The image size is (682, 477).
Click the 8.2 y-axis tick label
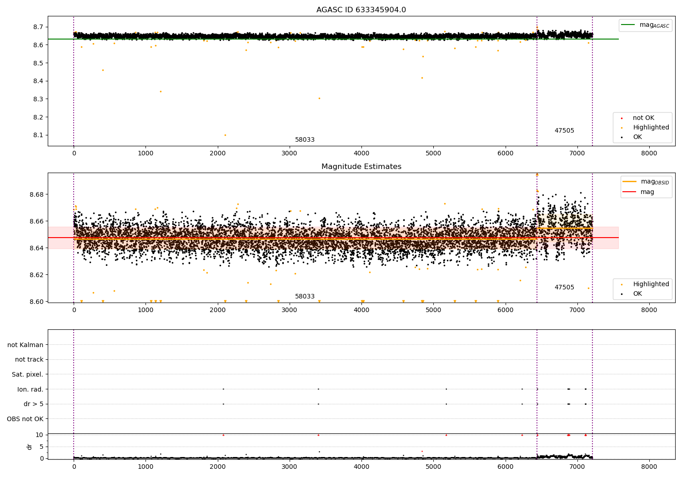[x=38, y=117]
